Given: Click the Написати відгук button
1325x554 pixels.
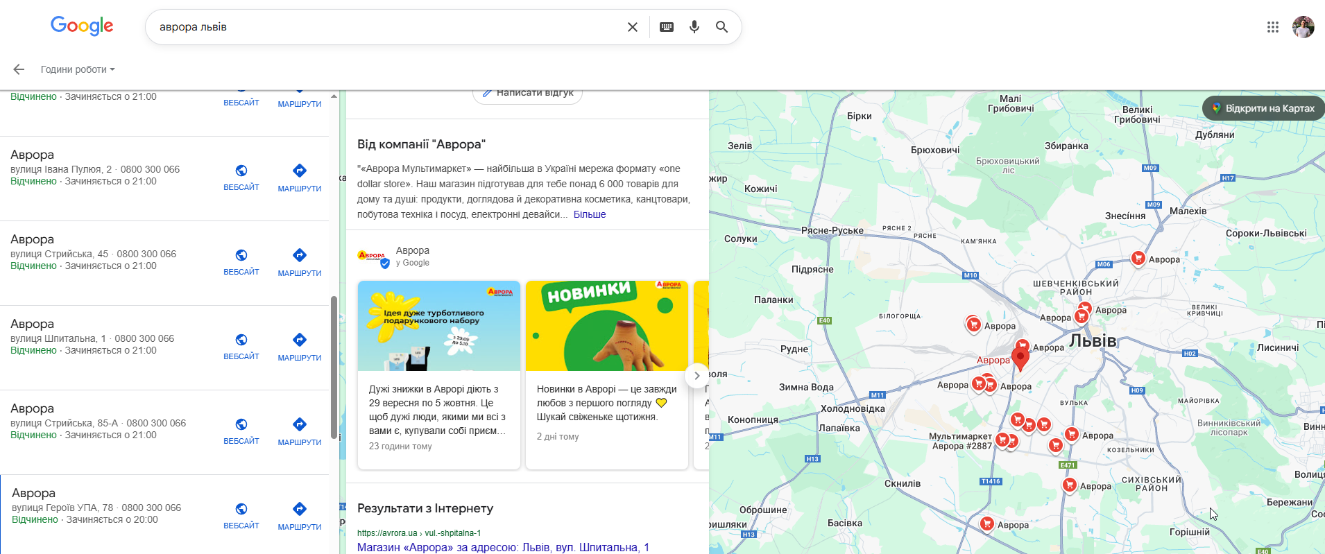Looking at the screenshot, I should pos(528,94).
